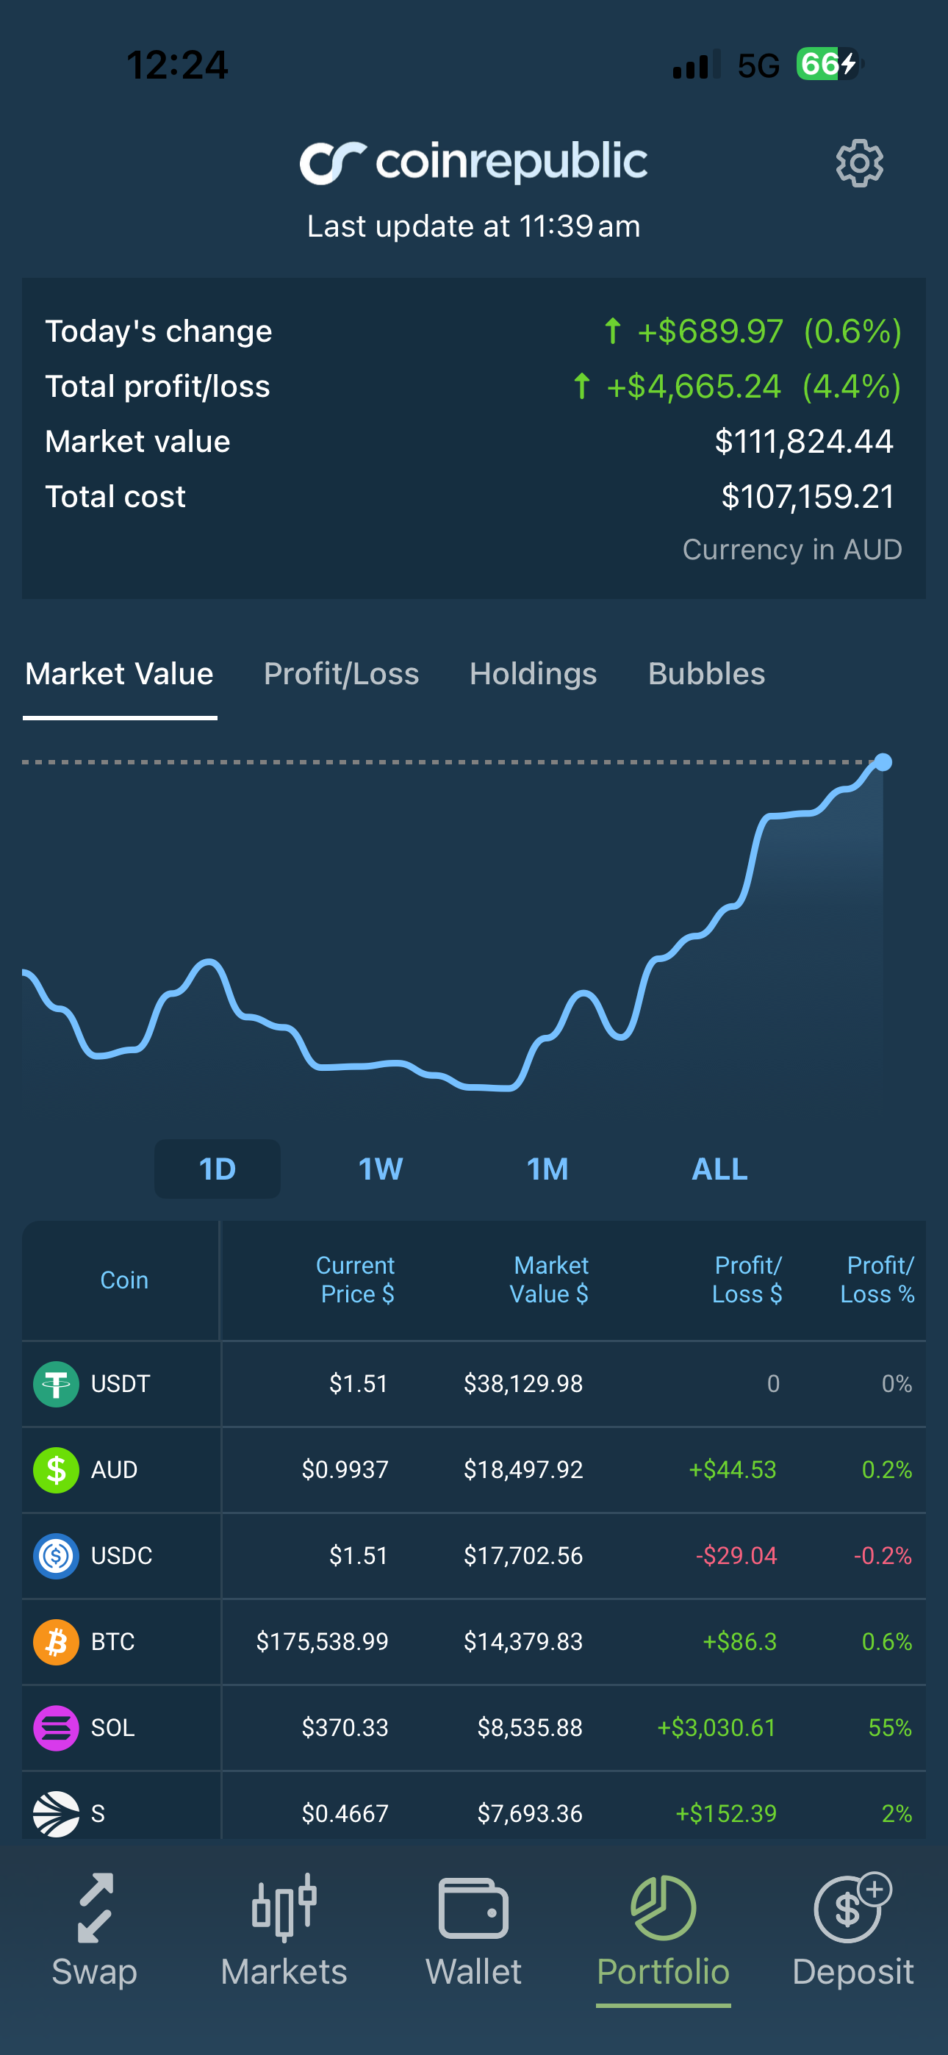This screenshot has height=2055, width=948.
Task: Tap the USDT row label
Action: 121,1384
